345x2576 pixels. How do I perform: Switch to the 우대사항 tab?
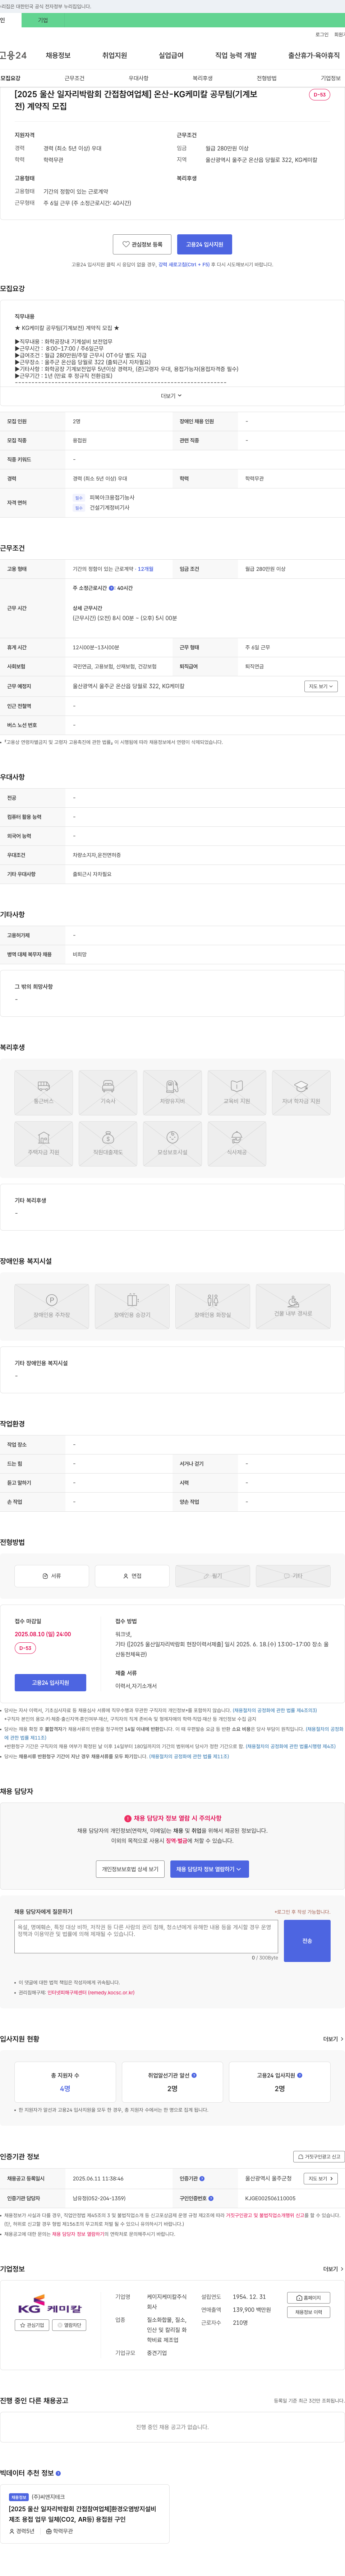point(139,78)
